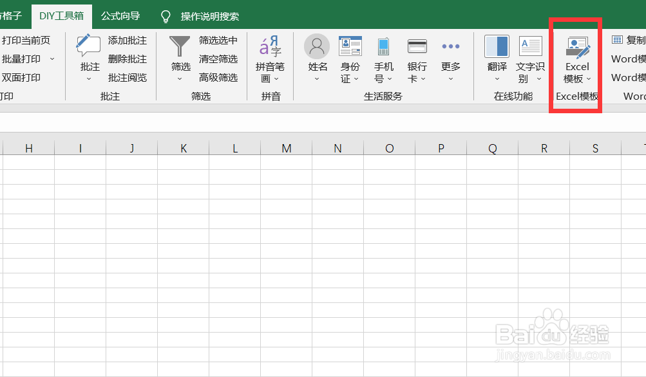Expand the 文字识别 dropdown chevron
Image resolution: width=646 pixels, height=377 pixels.
click(x=539, y=78)
